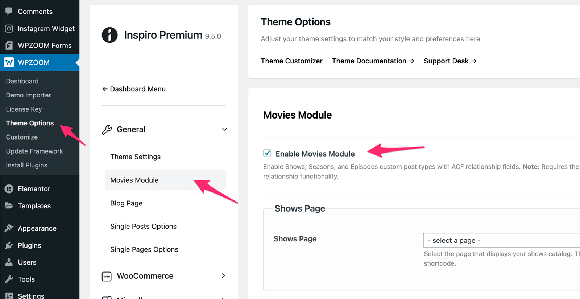This screenshot has width=580, height=299.
Task: Click the General wrench icon
Action: (x=107, y=130)
